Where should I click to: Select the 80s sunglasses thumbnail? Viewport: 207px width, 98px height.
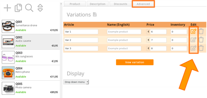[x=8, y=57]
